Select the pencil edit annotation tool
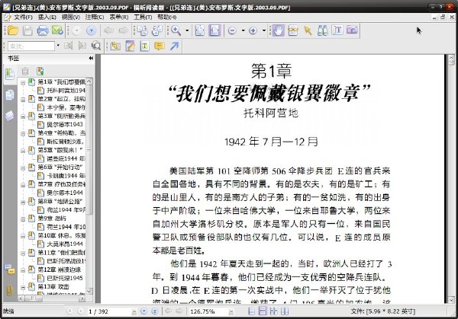 [130, 46]
